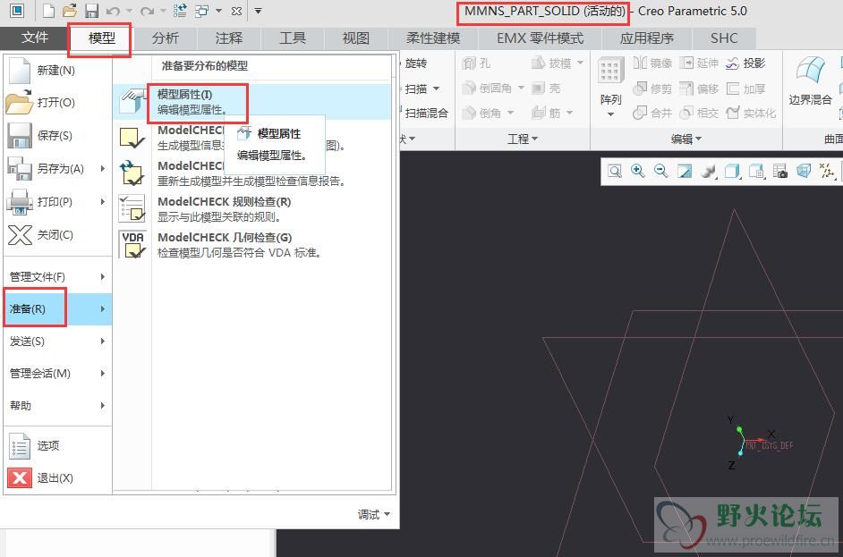Viewport: 843px width, 557px height.
Task: Switch to the Applications (应用程序) tab
Action: (x=647, y=38)
